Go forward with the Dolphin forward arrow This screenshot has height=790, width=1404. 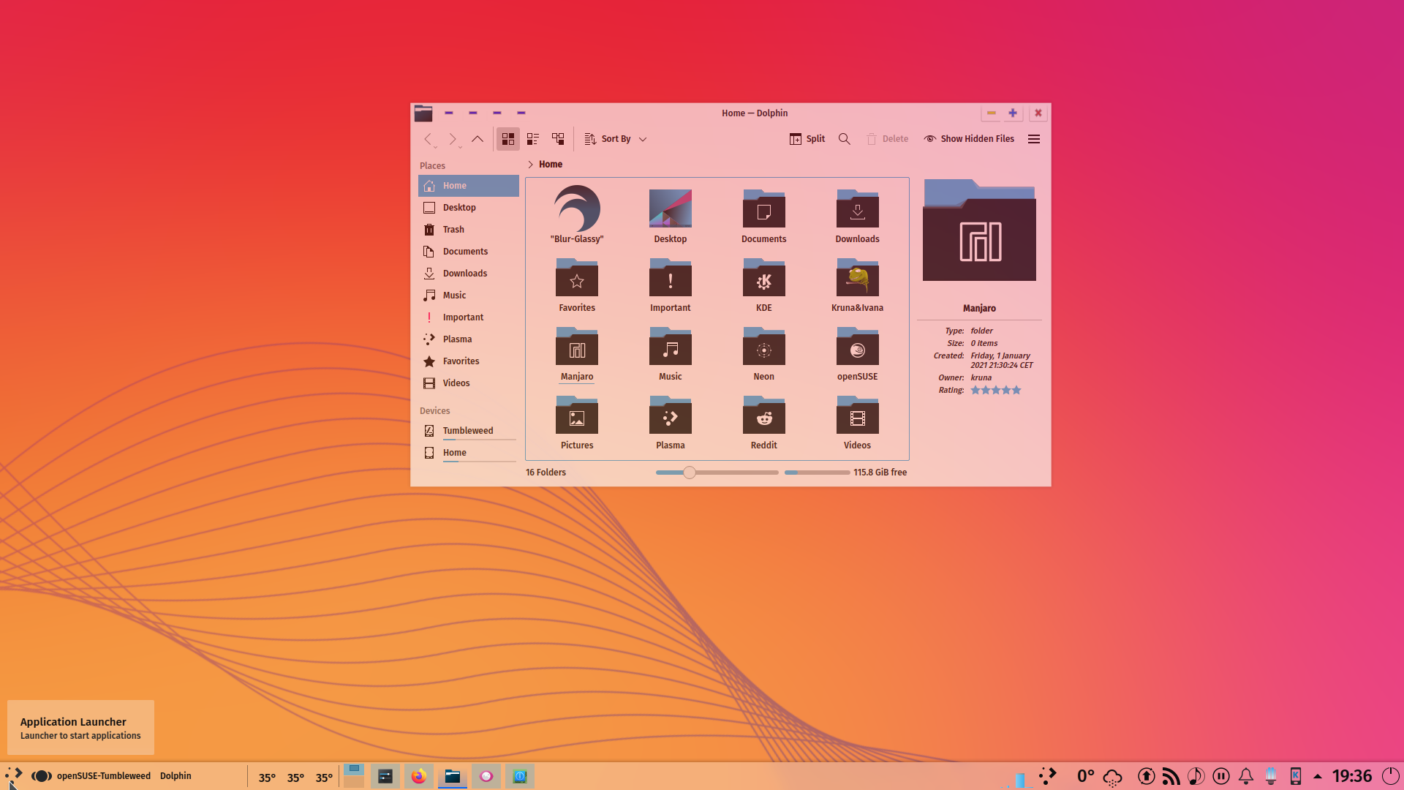(x=453, y=139)
